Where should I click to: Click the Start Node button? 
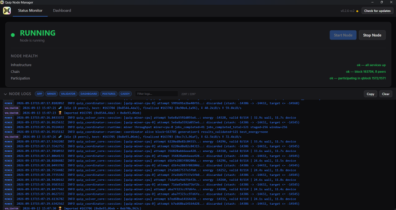[x=343, y=35]
